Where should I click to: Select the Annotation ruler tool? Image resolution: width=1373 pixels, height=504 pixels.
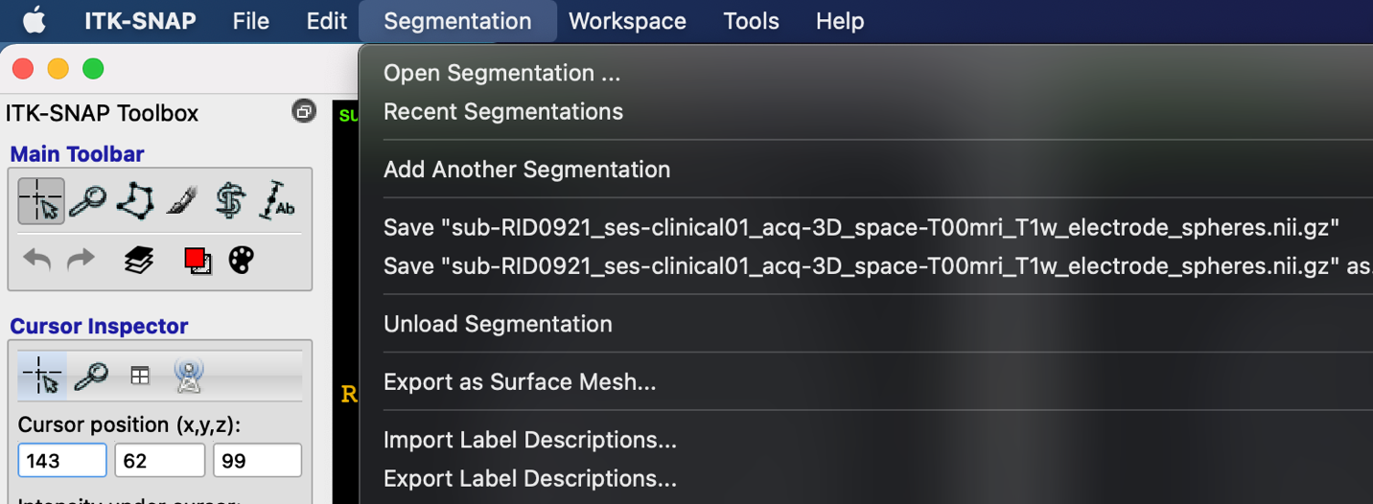click(278, 201)
